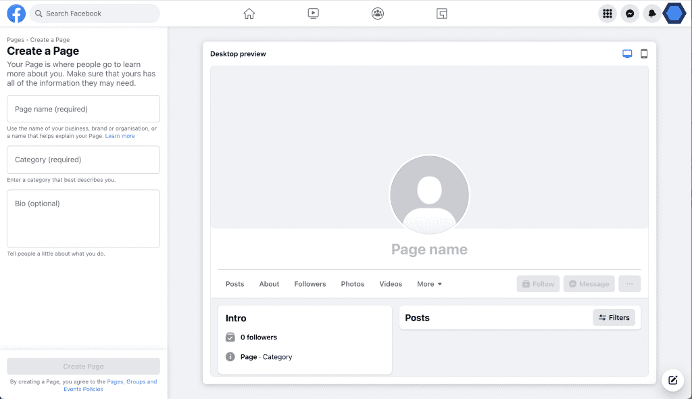Open the Groups icon in top bar
Screen dimensions: 692x399
click(378, 14)
